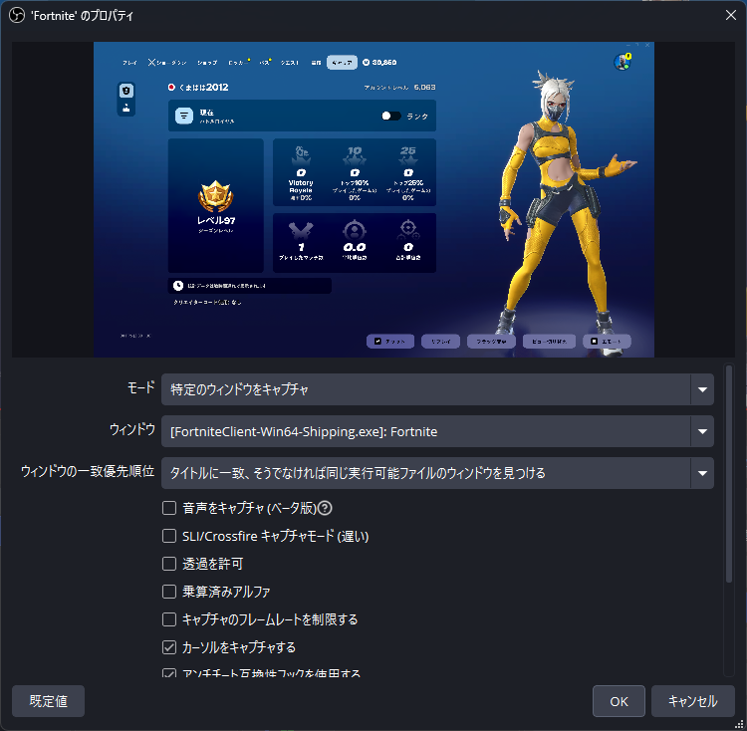The image size is (747, 731).
Task: Click the clock icon in the preview notice bar
Action: pos(178,285)
